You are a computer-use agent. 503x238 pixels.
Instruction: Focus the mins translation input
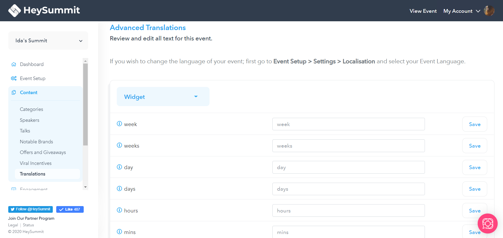348,232
